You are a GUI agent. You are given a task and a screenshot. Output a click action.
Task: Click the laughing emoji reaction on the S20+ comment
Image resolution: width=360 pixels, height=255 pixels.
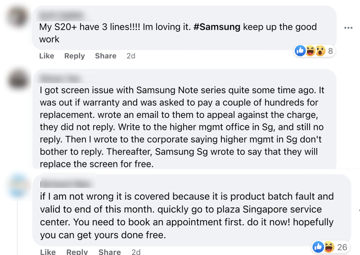[310, 51]
